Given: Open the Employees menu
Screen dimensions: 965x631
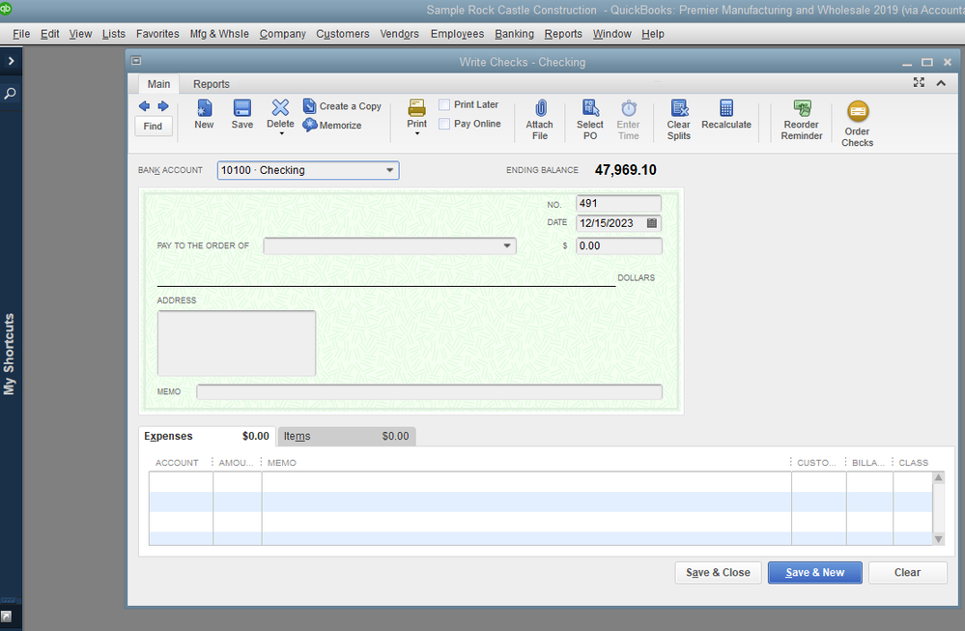Looking at the screenshot, I should pyautogui.click(x=457, y=34).
